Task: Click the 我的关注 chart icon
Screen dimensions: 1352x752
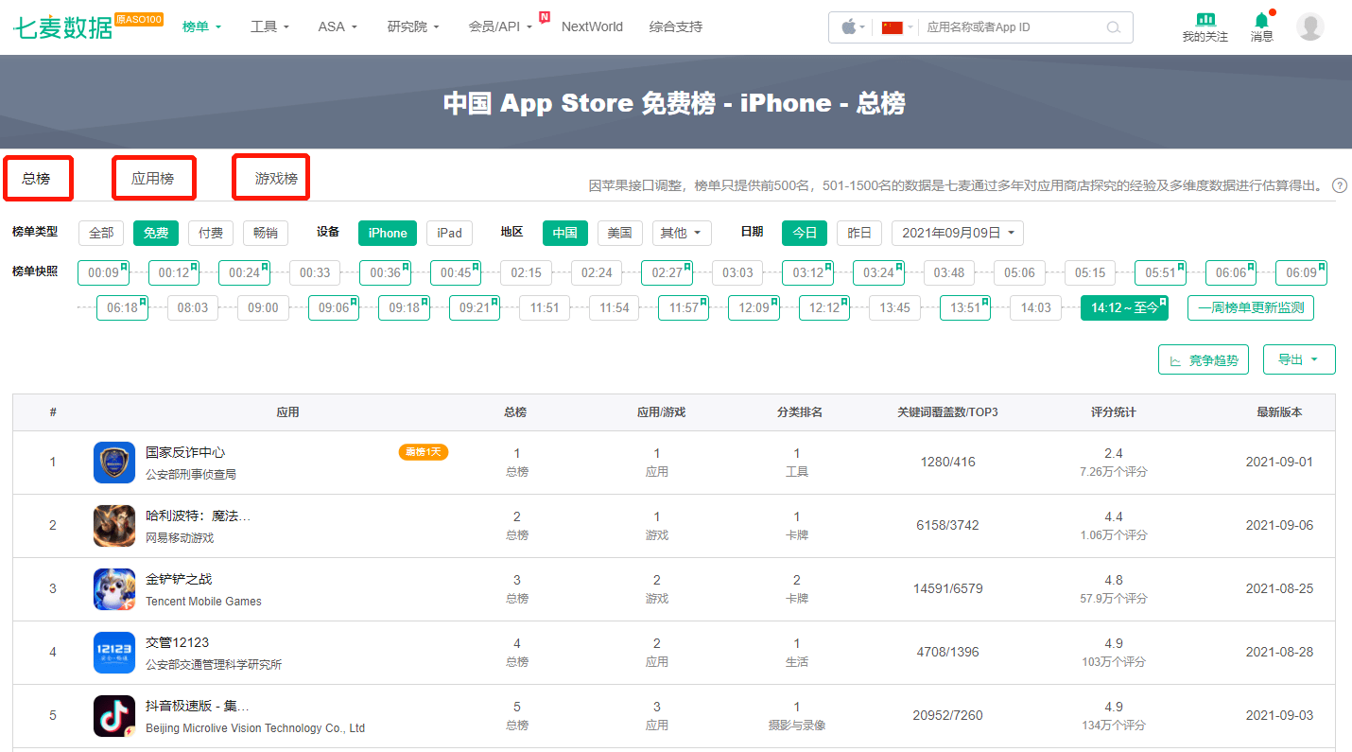Action: pos(1205,19)
